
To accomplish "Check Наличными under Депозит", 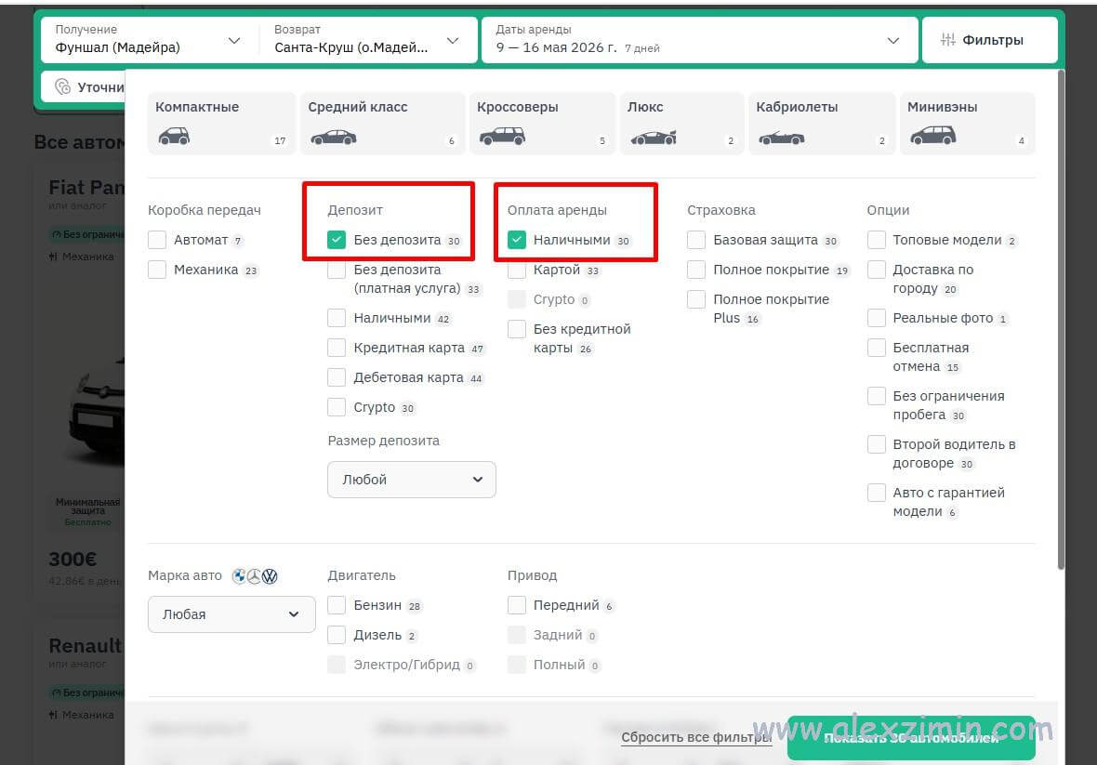I will tap(337, 318).
